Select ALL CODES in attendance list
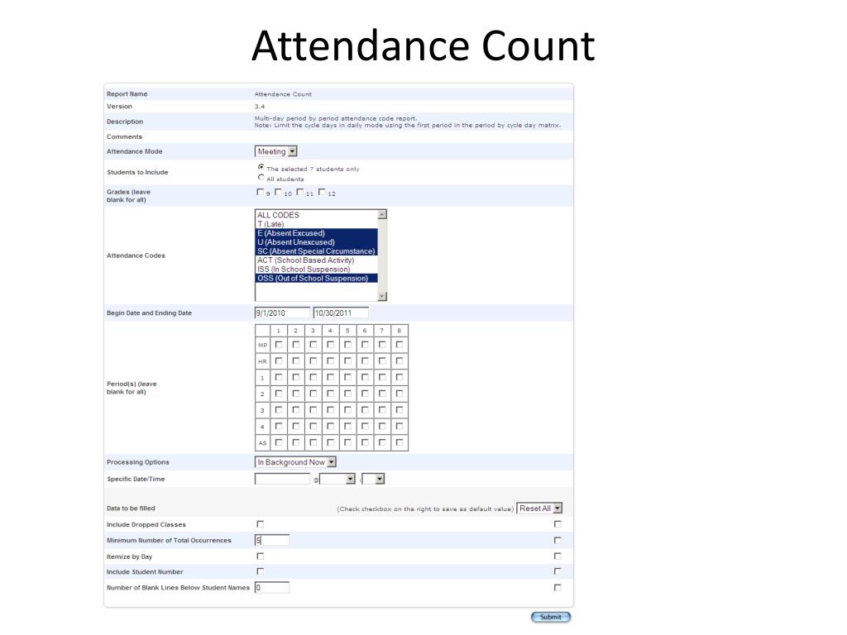 tap(316, 215)
